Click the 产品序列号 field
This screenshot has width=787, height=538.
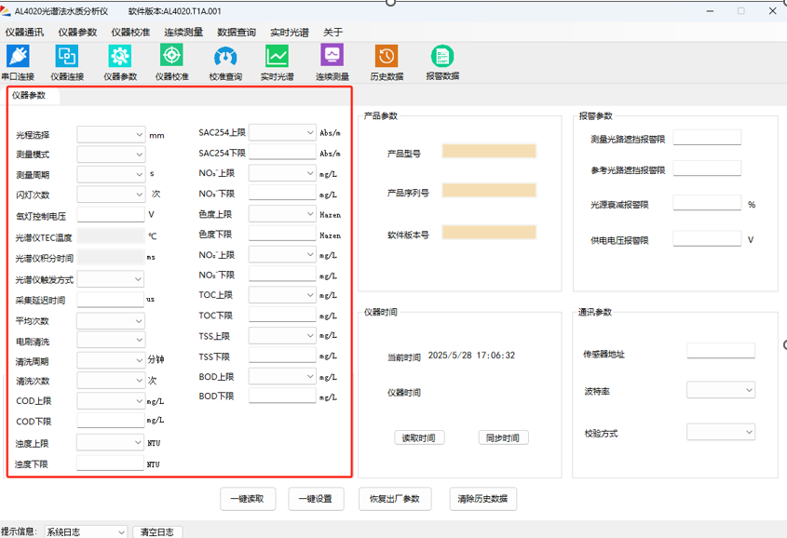tap(489, 190)
